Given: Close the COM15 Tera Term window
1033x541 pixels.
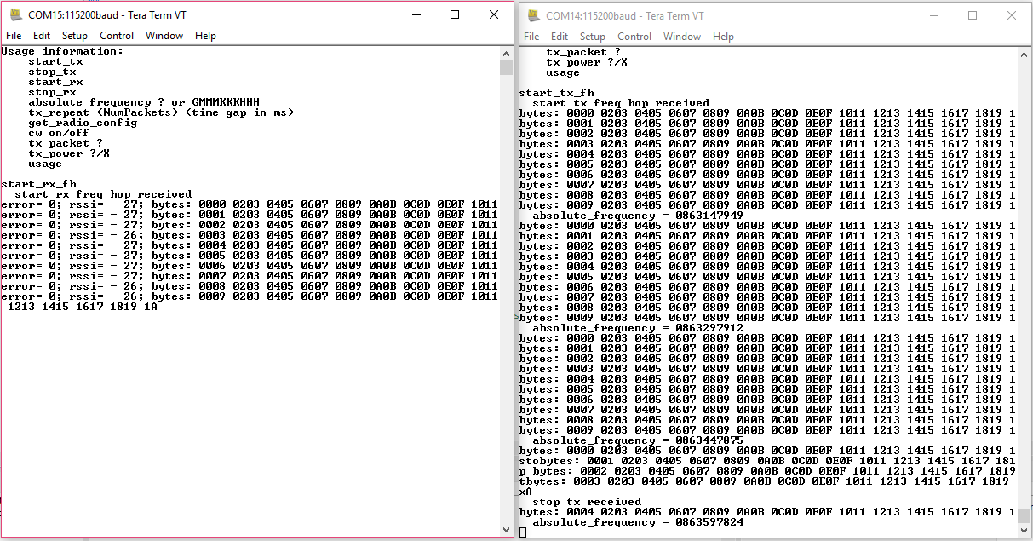Looking at the screenshot, I should coord(494,14).
